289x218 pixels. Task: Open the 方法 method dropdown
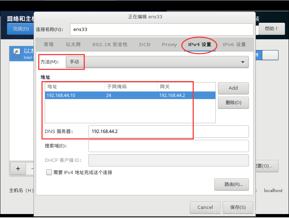(x=157, y=62)
